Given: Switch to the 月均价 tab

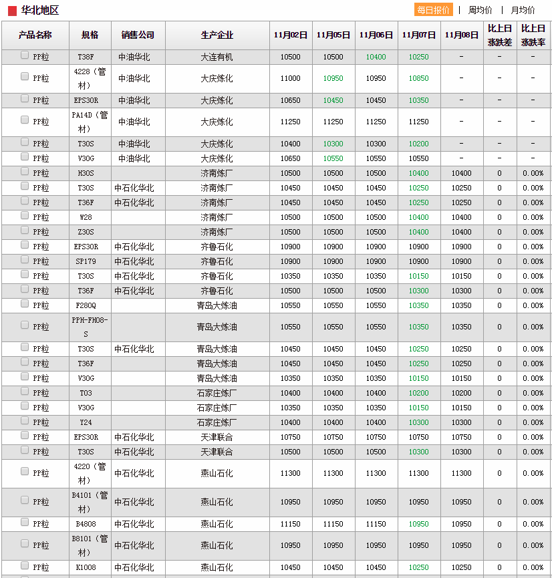Looking at the screenshot, I should coord(523,10).
